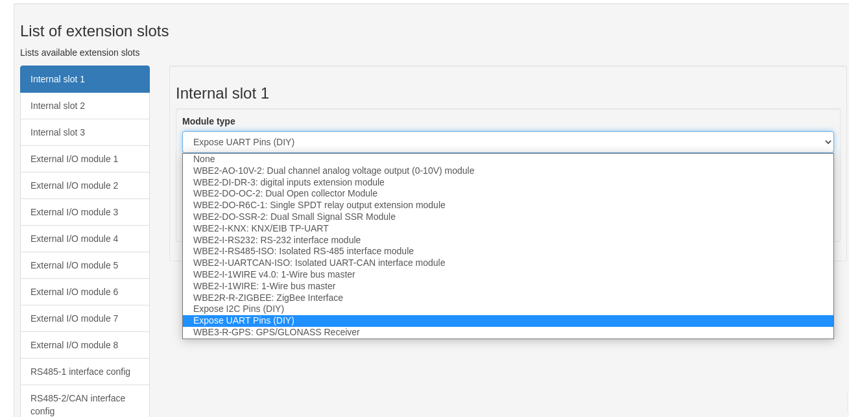Choose WBE2-DO-OC-2 Dual Open collector Module
Screen dimensions: 849x417
point(508,193)
